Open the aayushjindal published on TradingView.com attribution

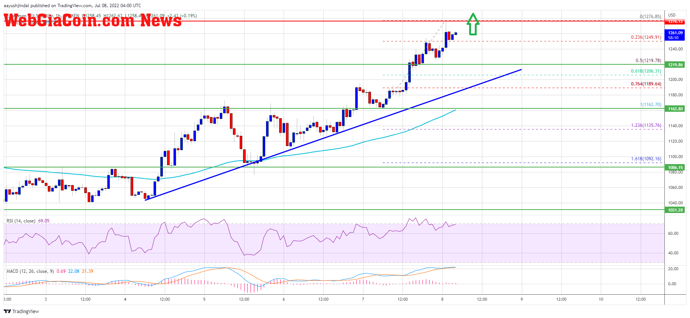coord(72,6)
